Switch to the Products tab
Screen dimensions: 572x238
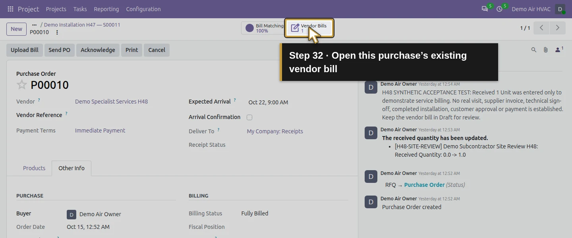click(x=34, y=168)
